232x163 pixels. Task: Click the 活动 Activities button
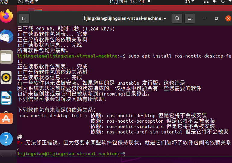(x=4, y=2)
